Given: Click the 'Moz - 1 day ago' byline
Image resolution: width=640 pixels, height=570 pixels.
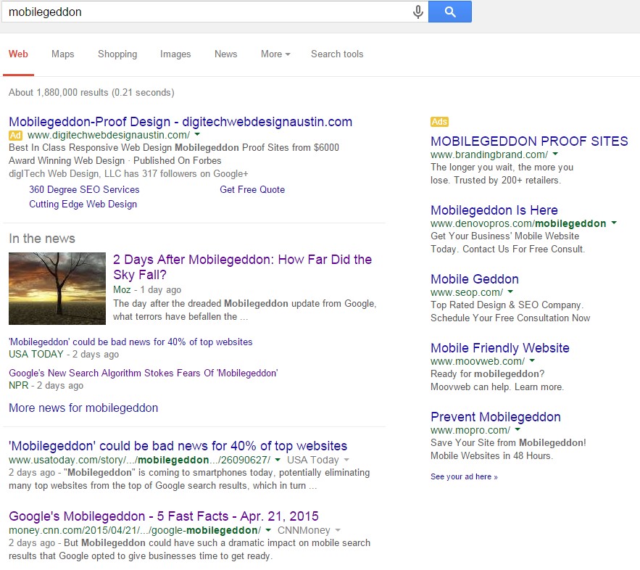Looking at the screenshot, I should coord(147,289).
